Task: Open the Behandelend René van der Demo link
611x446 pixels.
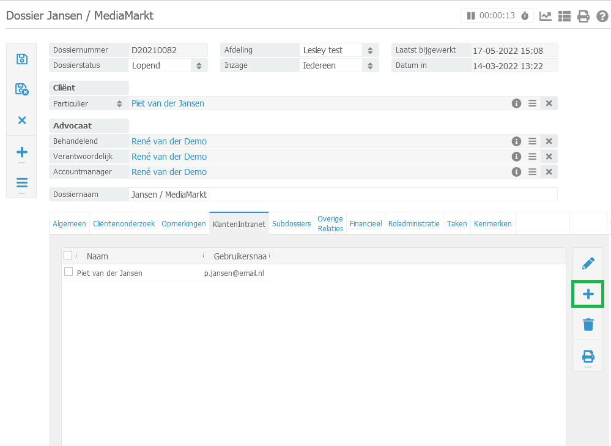Action: coord(169,141)
